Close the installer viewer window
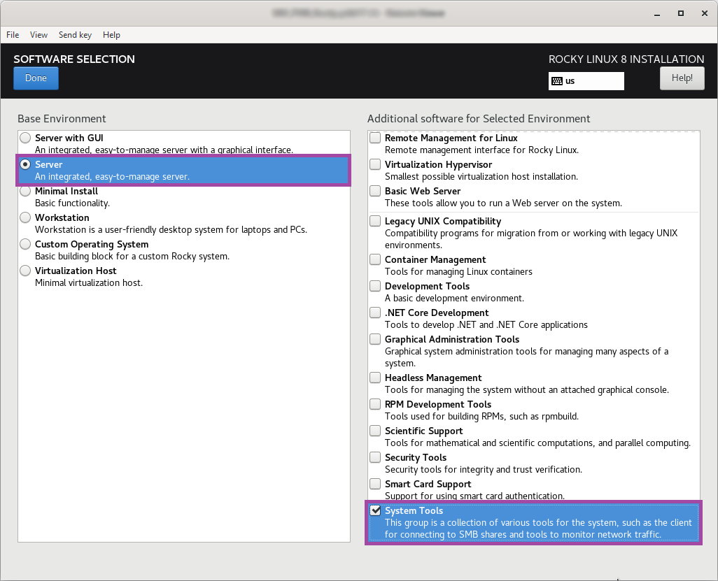The height and width of the screenshot is (581, 718). (x=705, y=14)
